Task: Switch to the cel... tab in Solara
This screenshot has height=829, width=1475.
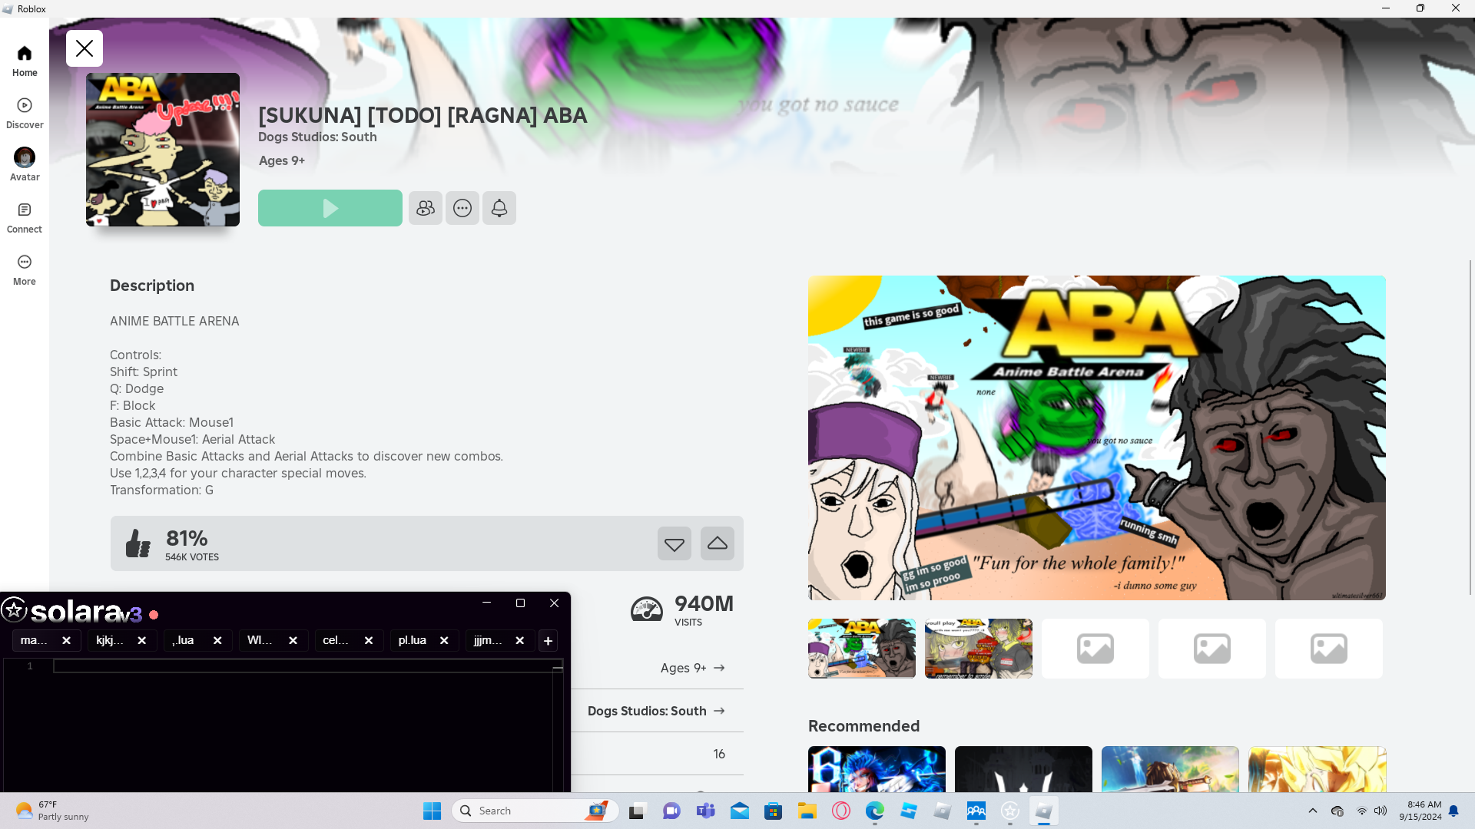Action: coord(336,640)
